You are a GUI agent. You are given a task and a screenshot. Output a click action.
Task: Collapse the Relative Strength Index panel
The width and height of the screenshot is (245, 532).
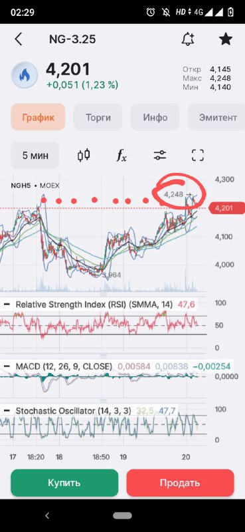pyautogui.click(x=7, y=305)
